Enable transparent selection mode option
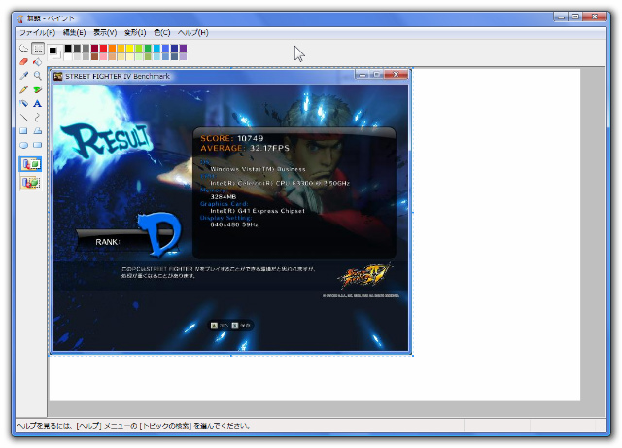The width and height of the screenshot is (622, 448). tap(30, 182)
